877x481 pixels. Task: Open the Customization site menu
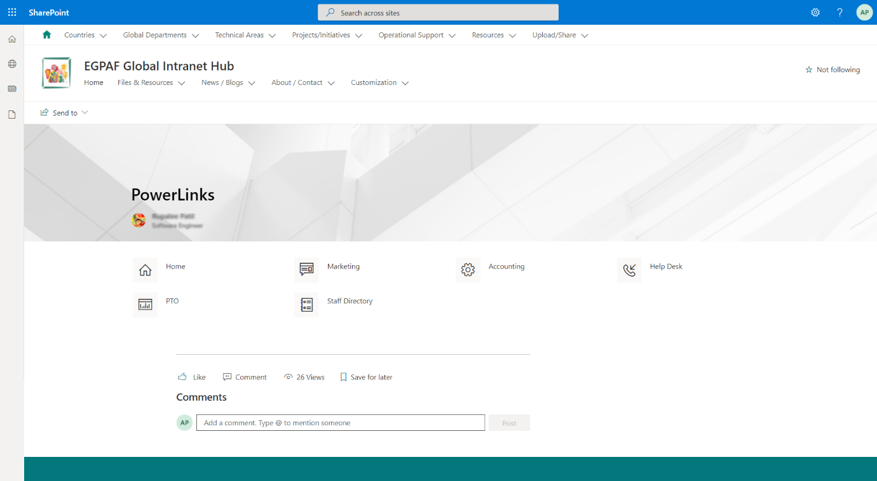374,82
